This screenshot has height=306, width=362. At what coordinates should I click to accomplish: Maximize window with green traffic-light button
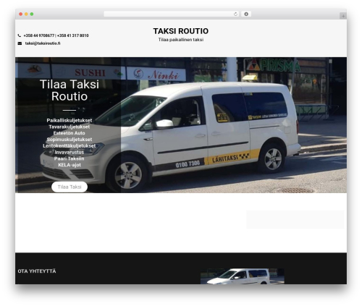coord(32,14)
